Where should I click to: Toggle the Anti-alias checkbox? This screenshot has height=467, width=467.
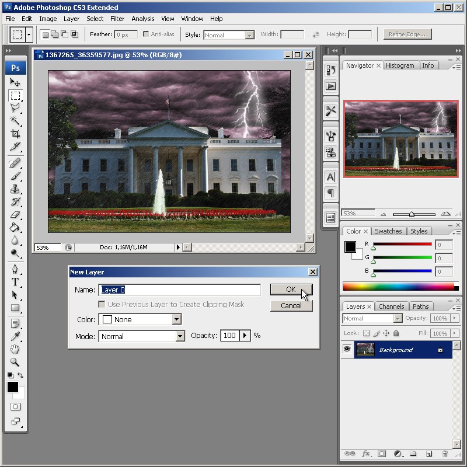tap(146, 34)
